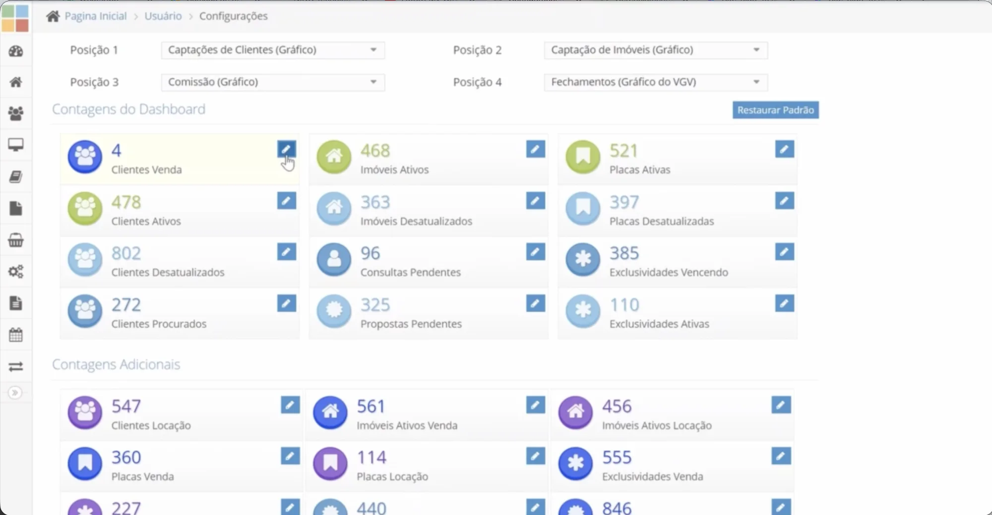Edit the Clientes Venda counter

[287, 149]
